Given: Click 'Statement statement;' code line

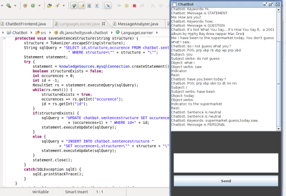Looking at the screenshot, I should (46, 57).
